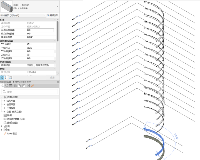Click the associate parameter button for Y 轴偏移值

coord(55,51)
